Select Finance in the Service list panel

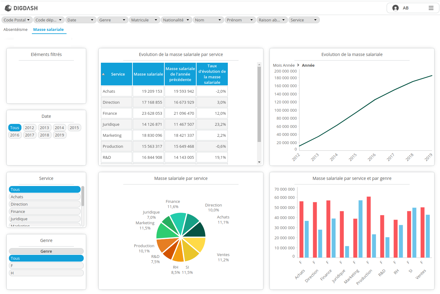44,211
